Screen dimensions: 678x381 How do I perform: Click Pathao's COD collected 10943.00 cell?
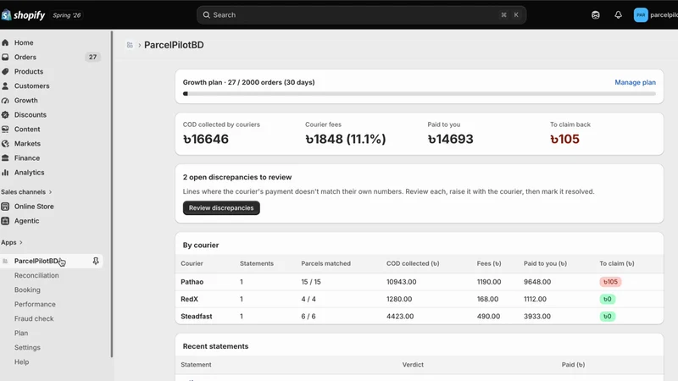tap(401, 282)
